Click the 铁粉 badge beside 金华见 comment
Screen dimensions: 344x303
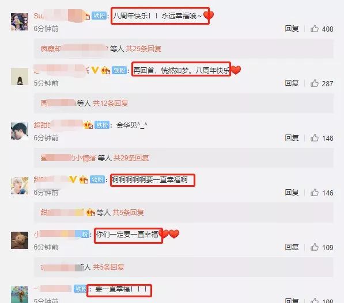[102, 125]
